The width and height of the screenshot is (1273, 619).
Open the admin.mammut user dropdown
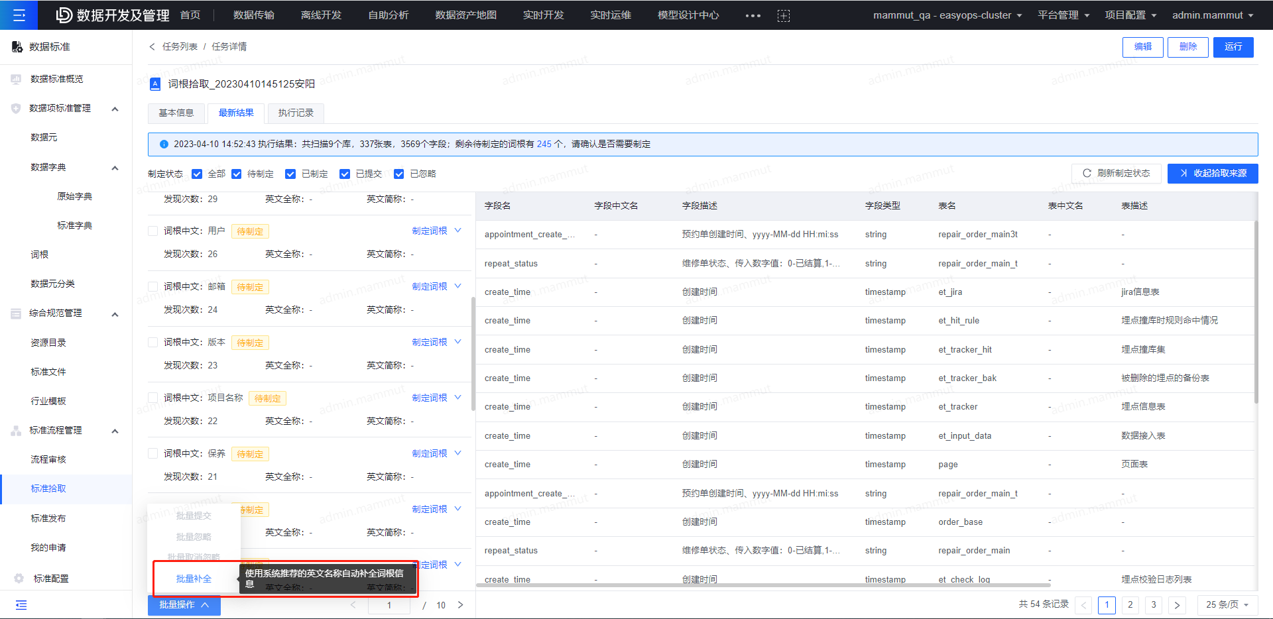click(x=1213, y=15)
